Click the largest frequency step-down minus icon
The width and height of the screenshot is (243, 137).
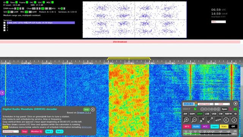click(202, 109)
